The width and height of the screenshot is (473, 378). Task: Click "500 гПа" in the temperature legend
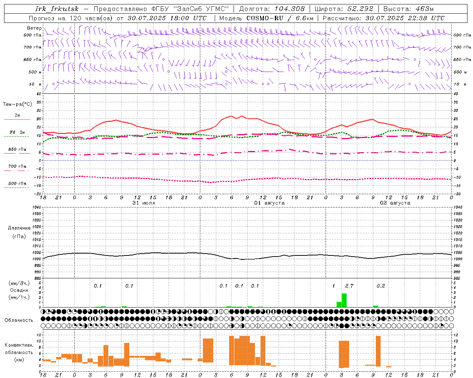click(17, 183)
